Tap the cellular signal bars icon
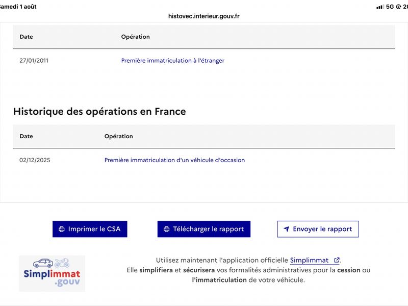 [x=380, y=7]
